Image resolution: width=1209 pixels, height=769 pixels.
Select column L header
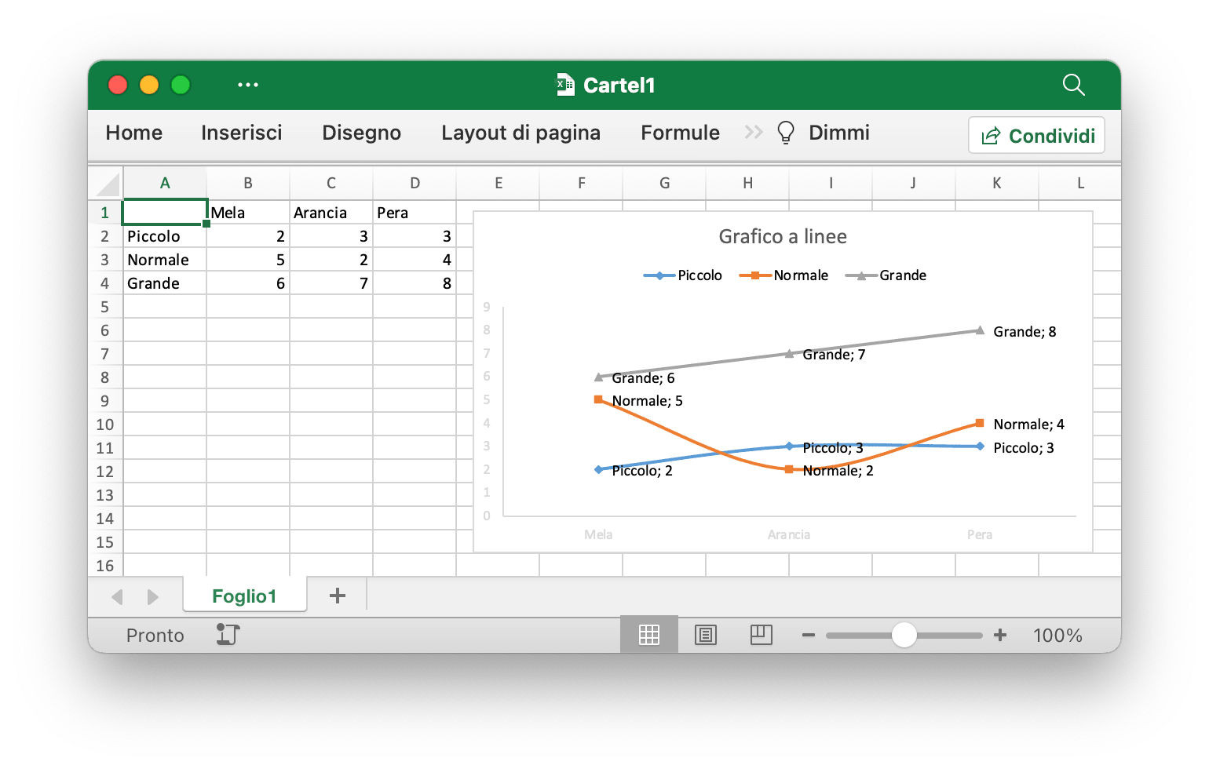pos(1080,183)
